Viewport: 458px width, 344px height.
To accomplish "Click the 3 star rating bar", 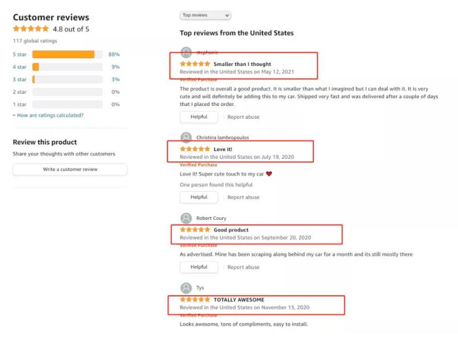I will pyautogui.click(x=67, y=80).
